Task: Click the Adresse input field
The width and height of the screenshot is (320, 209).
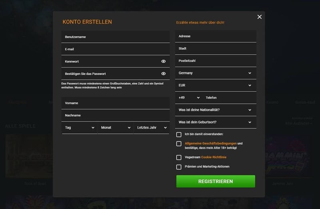Action: coord(216,36)
